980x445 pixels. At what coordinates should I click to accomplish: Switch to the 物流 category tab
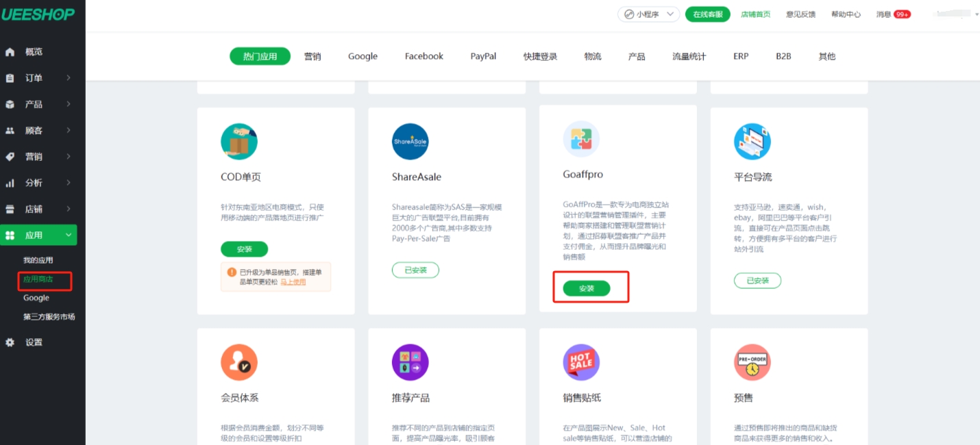pos(593,56)
